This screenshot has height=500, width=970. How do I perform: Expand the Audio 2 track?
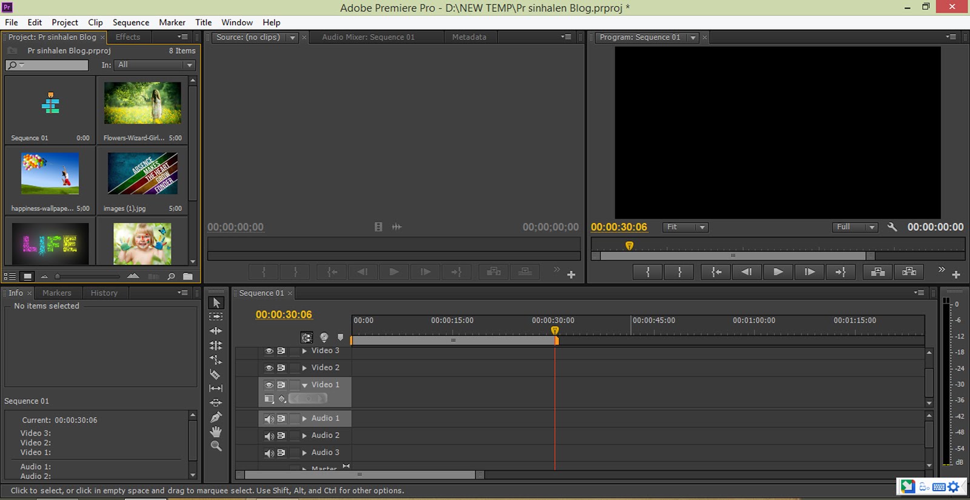[x=304, y=436]
